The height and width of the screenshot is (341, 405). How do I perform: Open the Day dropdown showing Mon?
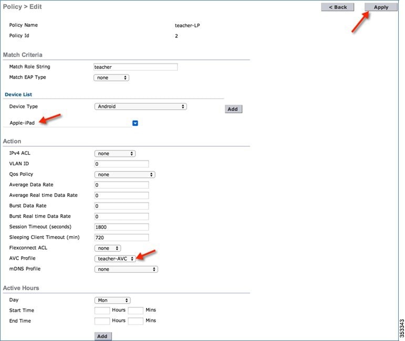(112, 300)
